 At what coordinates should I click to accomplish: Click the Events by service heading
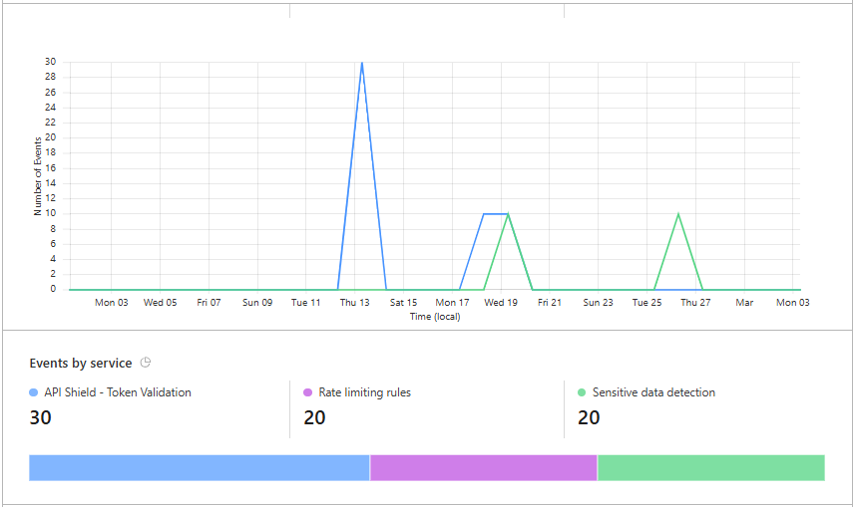click(80, 363)
